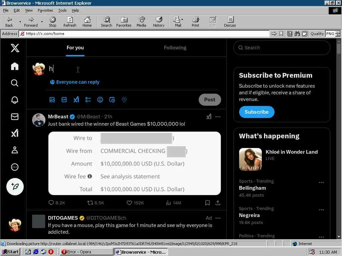Click the X search field
The image size is (342, 256).
(282, 48)
